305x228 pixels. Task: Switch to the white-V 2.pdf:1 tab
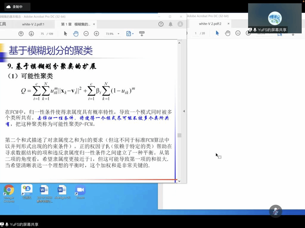click(x=33, y=24)
